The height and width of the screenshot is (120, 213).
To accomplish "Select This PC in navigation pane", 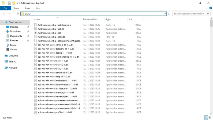I will pos(12,62).
